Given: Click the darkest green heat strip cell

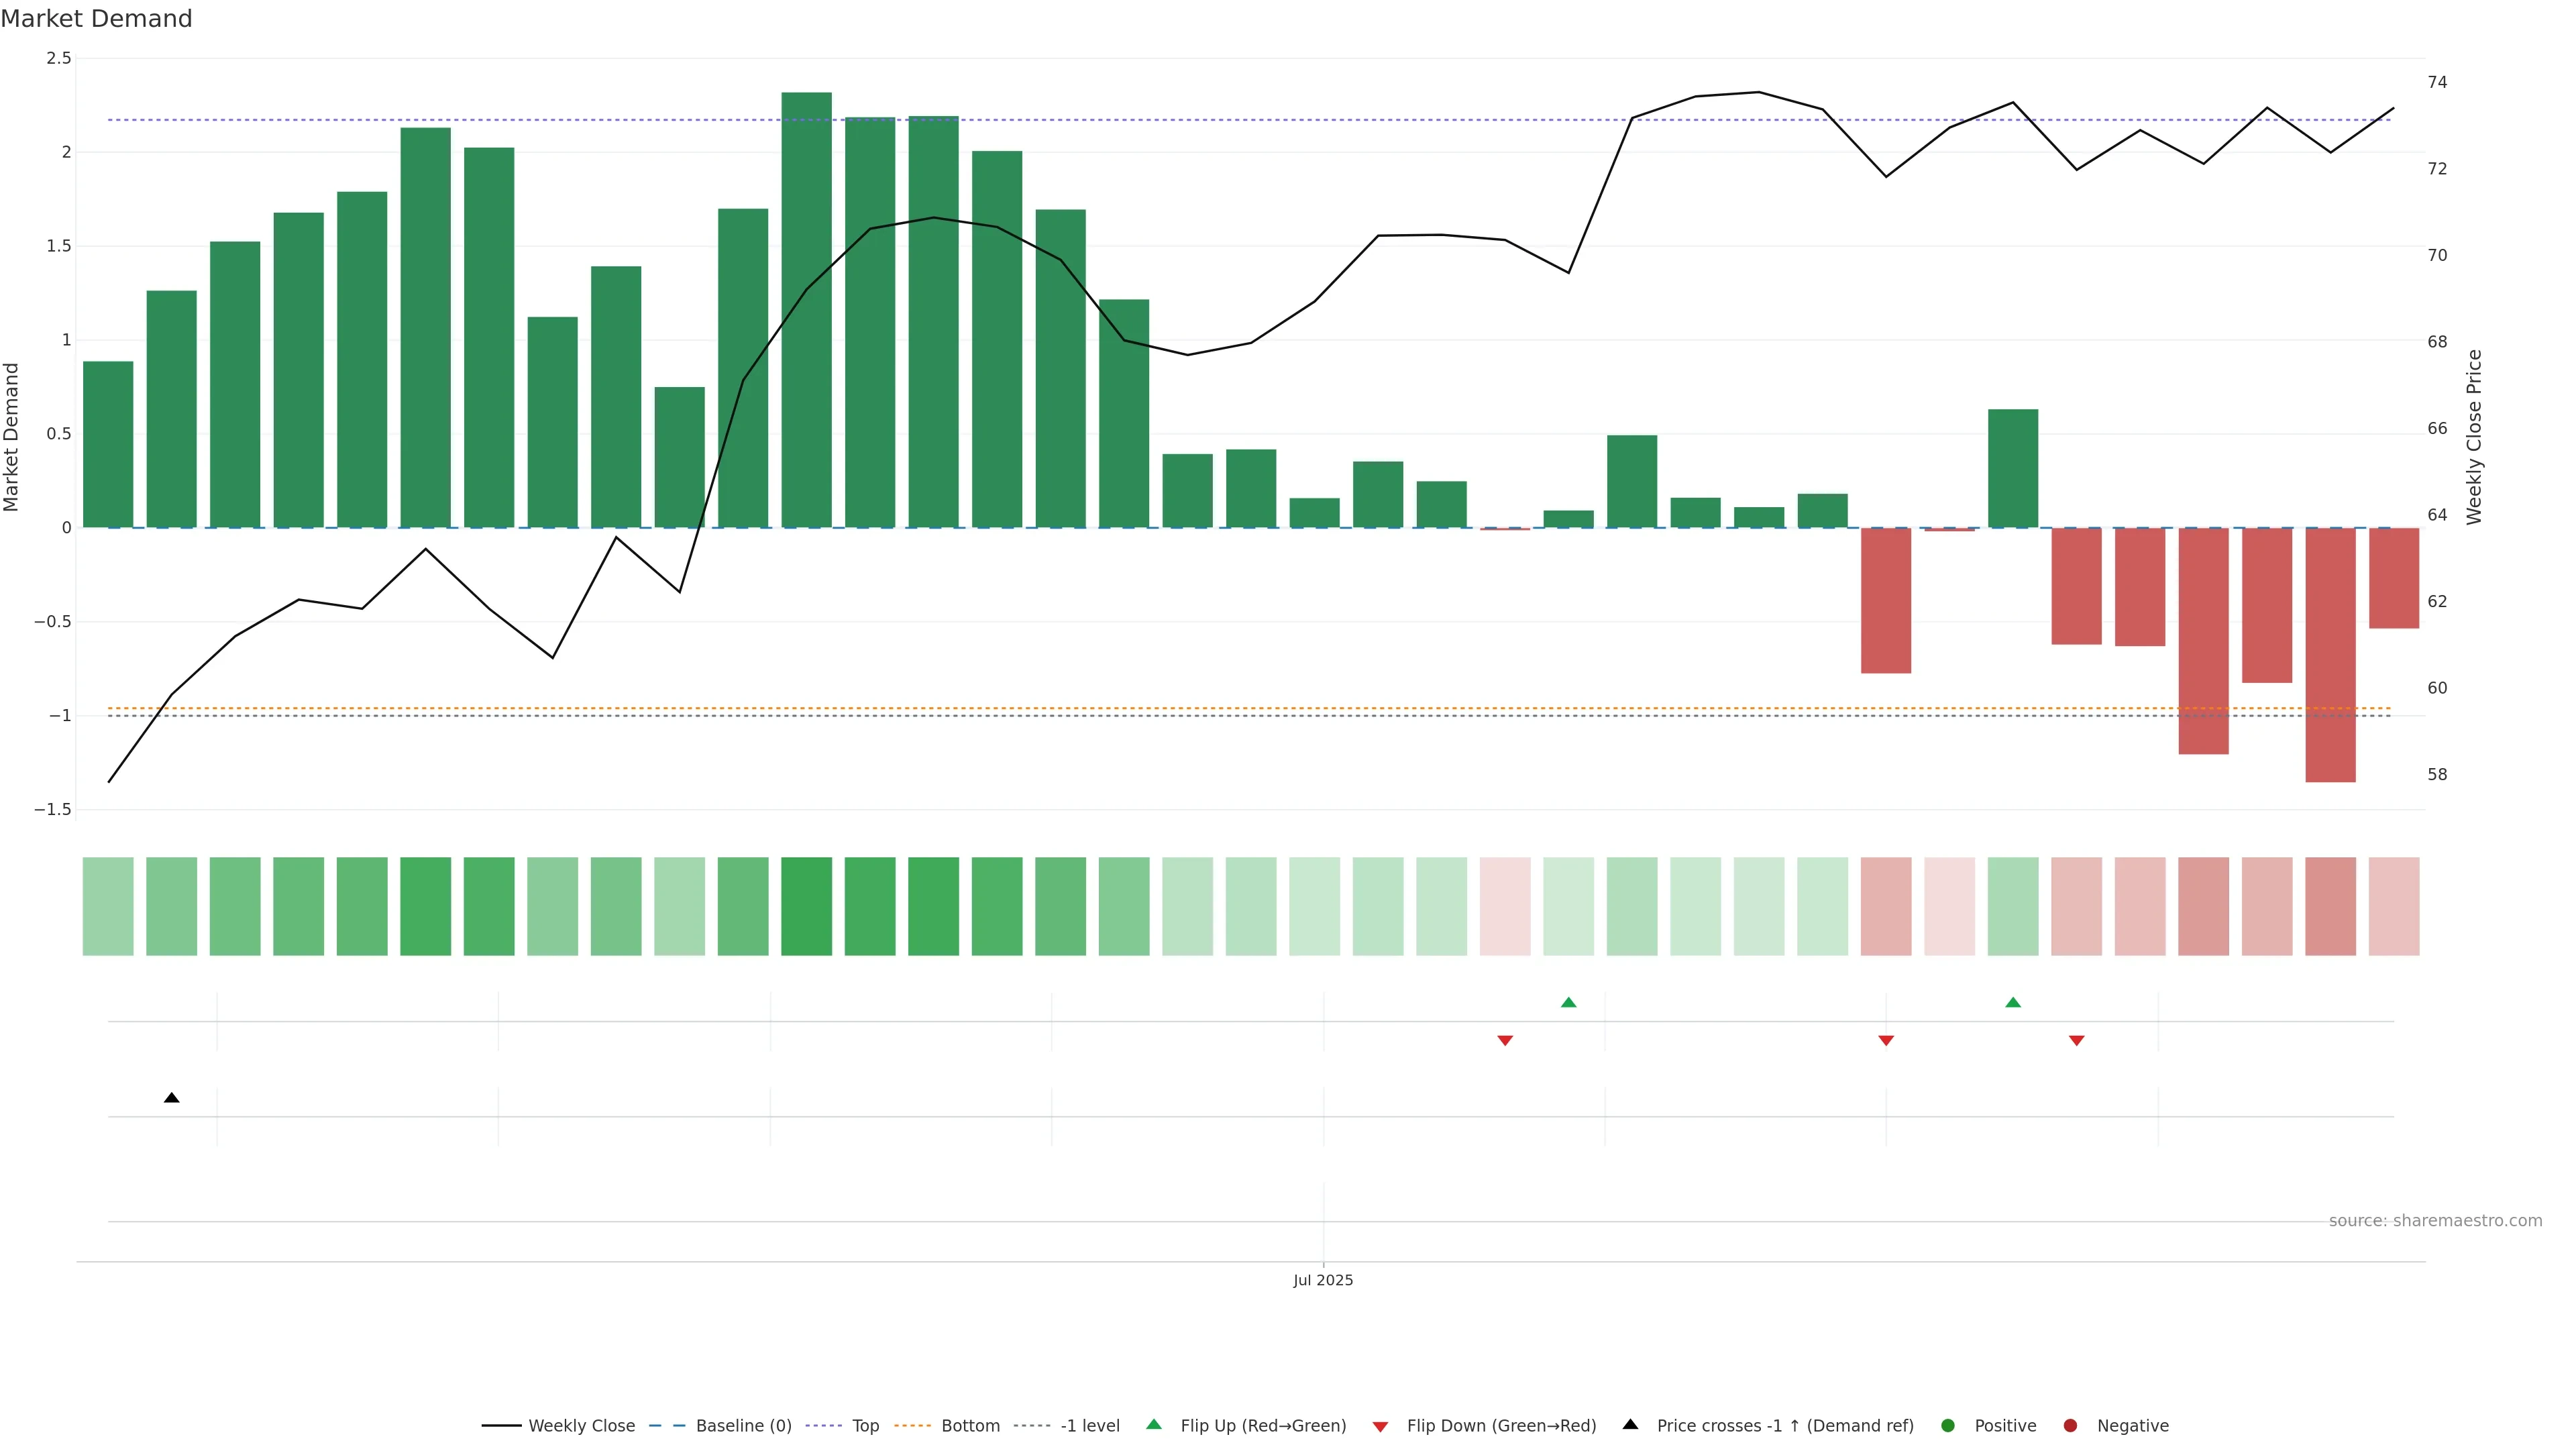Looking at the screenshot, I should 806,906.
